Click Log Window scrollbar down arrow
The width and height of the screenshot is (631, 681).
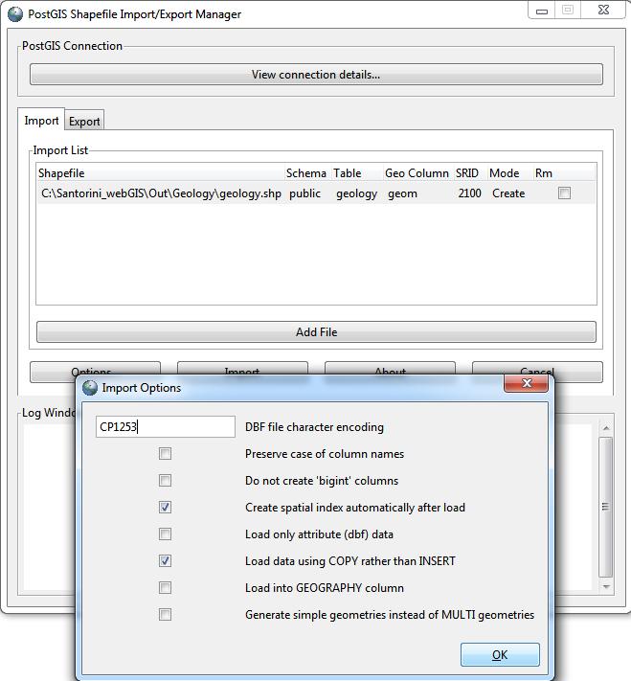point(606,587)
